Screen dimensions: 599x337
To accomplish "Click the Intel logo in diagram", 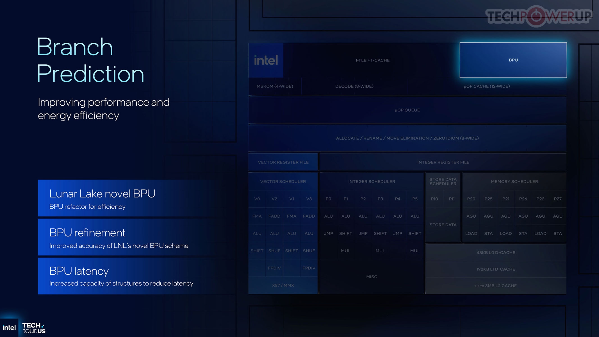I will coord(266,60).
